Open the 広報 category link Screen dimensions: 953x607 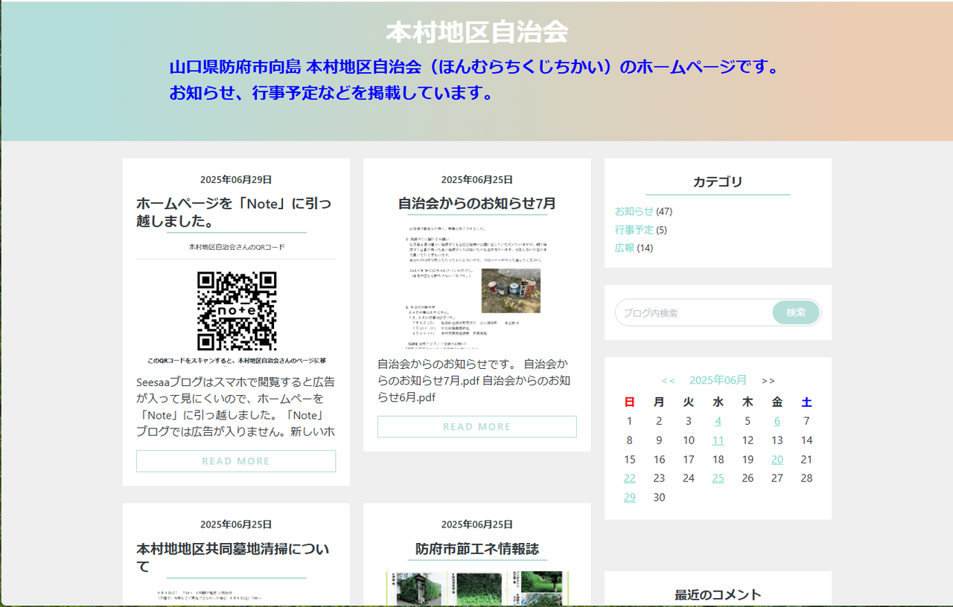pyautogui.click(x=625, y=248)
